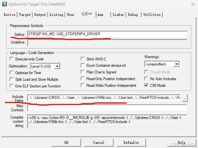Viewport: 198px width, 148px height.
Task: Open the Listing tab
Action: coord(56,15)
